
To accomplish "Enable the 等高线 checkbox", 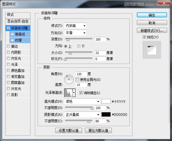I will pos(12,34).
